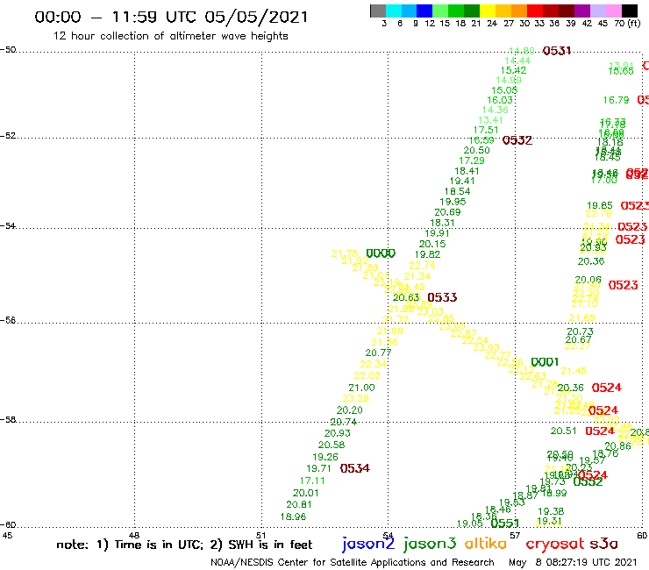Viewport: 649px width, 570px height.
Task: Click the latitude axis label '-56'
Action: [x=7, y=321]
